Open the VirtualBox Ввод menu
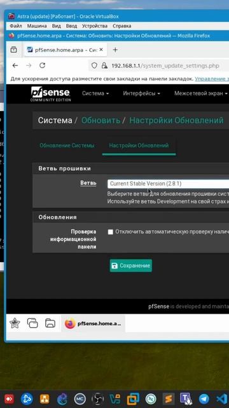 [x=71, y=26]
